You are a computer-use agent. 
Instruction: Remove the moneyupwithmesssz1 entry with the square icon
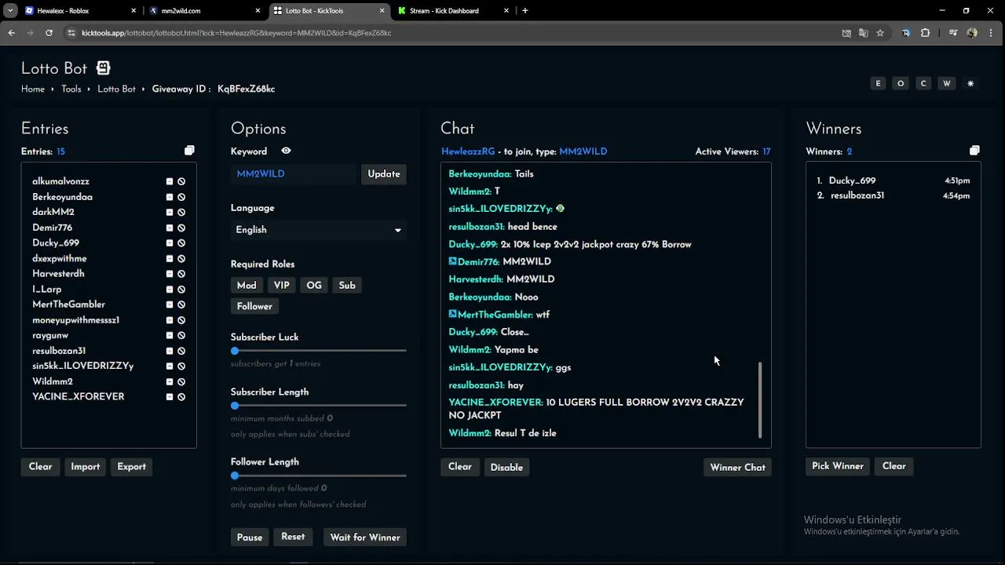click(170, 320)
